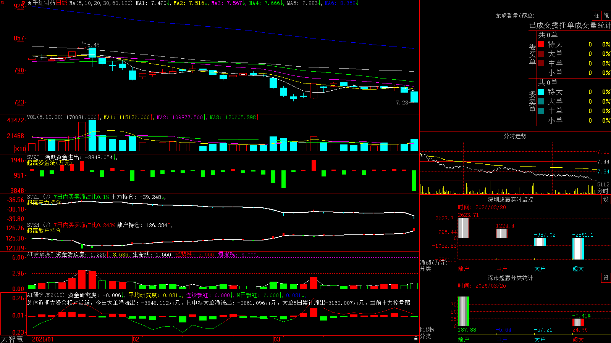Click the star icon beside 千红制药
Screen dimensions: 611x343
coord(30,3)
